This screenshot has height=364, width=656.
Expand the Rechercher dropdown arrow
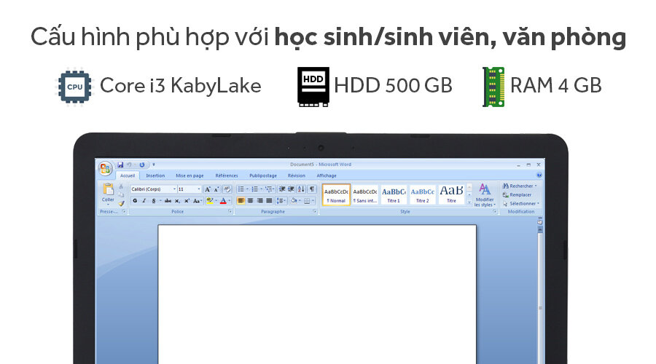click(536, 186)
